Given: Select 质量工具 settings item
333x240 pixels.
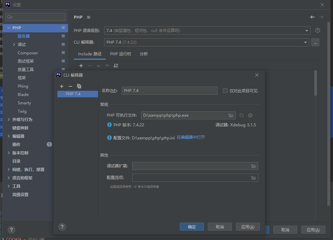Looking at the screenshot, I should click(x=26, y=69).
